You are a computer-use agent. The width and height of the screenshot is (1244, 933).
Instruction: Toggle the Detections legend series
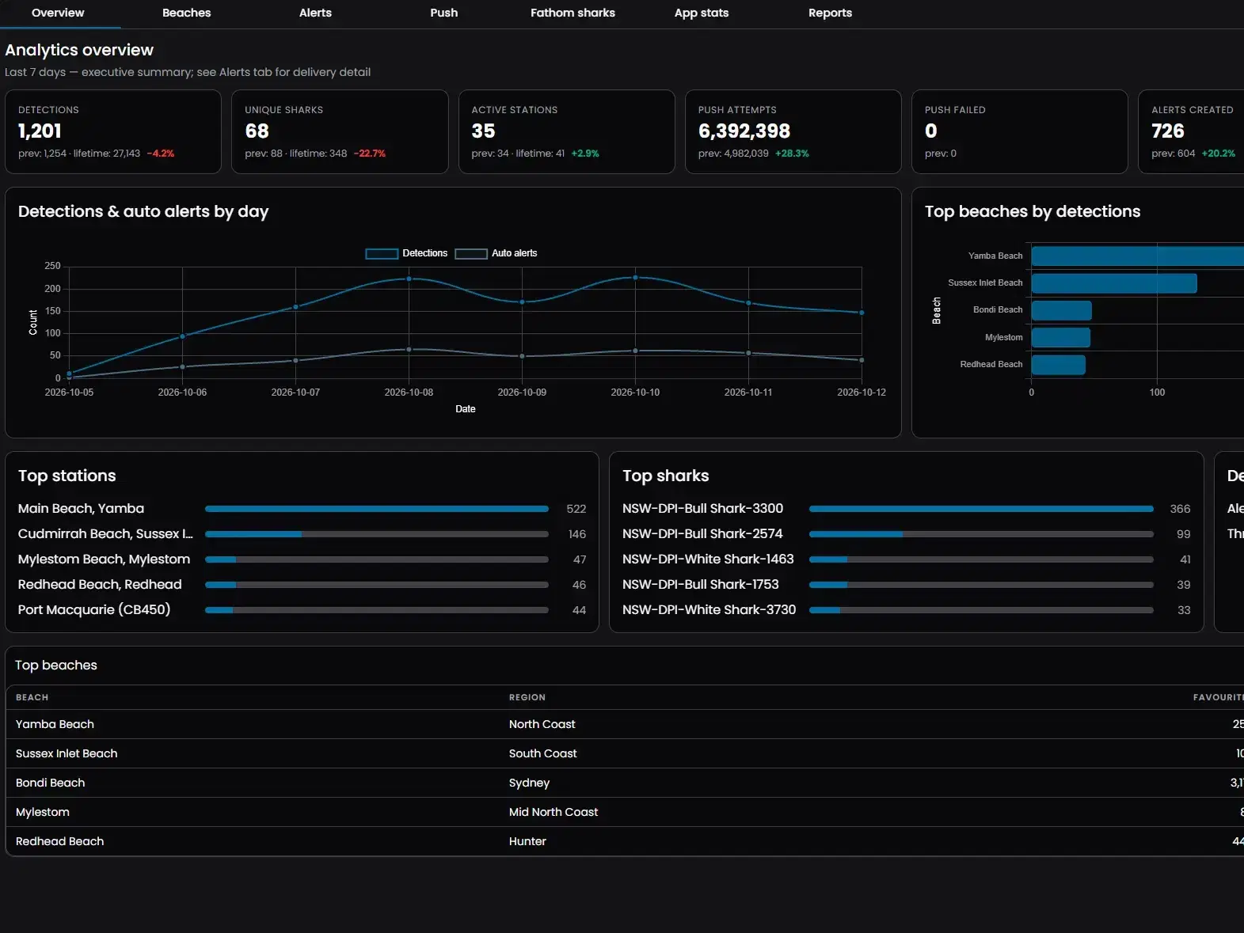click(406, 253)
